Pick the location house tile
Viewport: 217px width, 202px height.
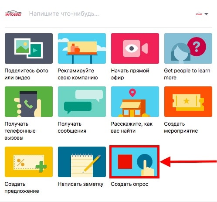coord(135,102)
